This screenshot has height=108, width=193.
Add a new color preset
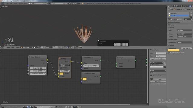pos(165,63)
